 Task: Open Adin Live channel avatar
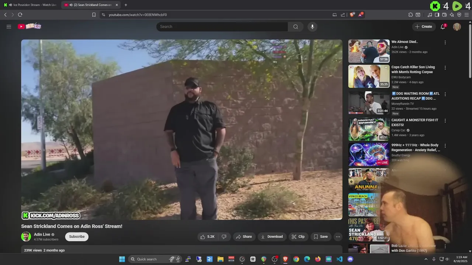pyautogui.click(x=26, y=237)
